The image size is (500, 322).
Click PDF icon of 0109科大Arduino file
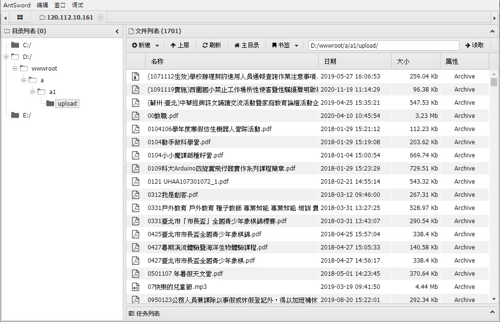135,169
